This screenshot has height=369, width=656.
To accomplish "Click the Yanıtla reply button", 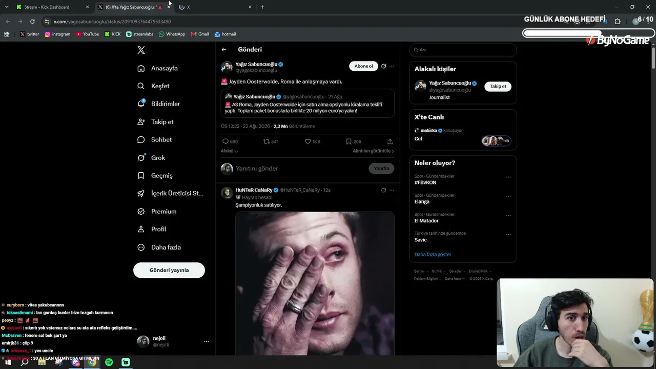I will (x=382, y=169).
